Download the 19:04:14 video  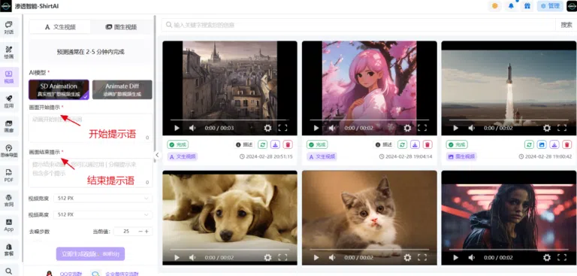click(x=415, y=145)
